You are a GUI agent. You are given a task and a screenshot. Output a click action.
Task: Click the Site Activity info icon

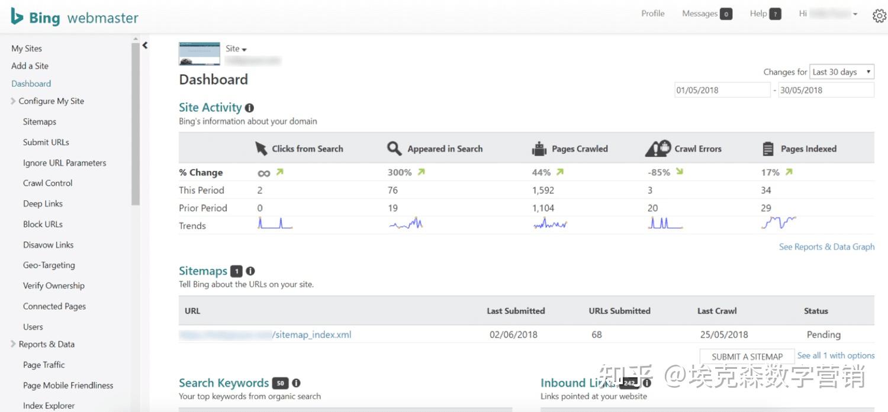(250, 108)
